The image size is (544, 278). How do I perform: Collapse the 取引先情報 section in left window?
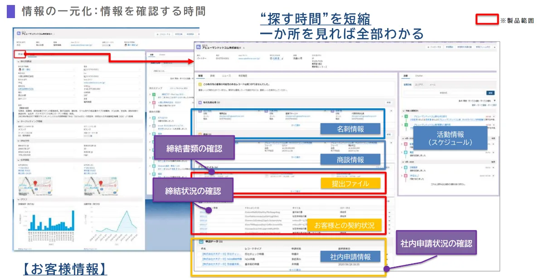point(18,61)
